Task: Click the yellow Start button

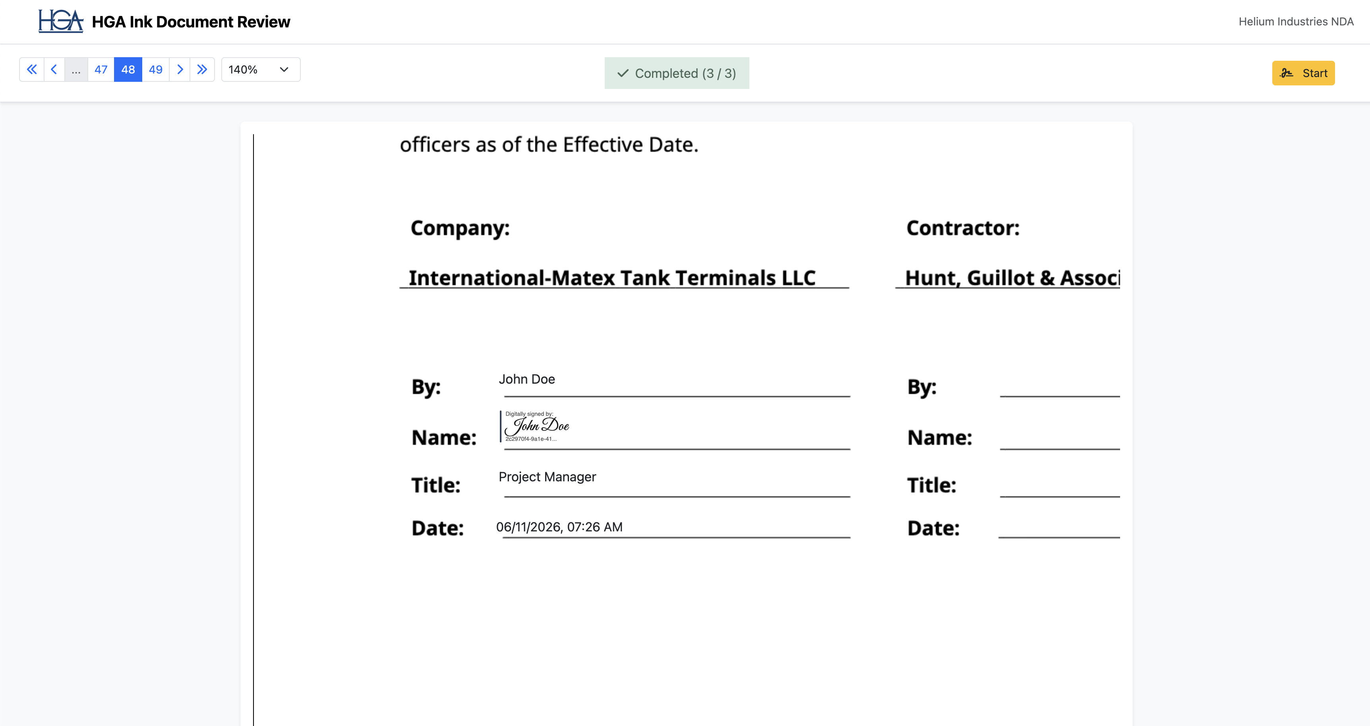Action: pos(1304,73)
